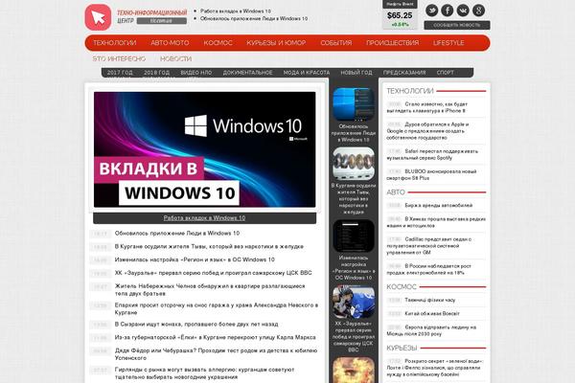575x383 pixels.
Task: Click the dark settings screenshot thumbnail
Action: coord(354,237)
